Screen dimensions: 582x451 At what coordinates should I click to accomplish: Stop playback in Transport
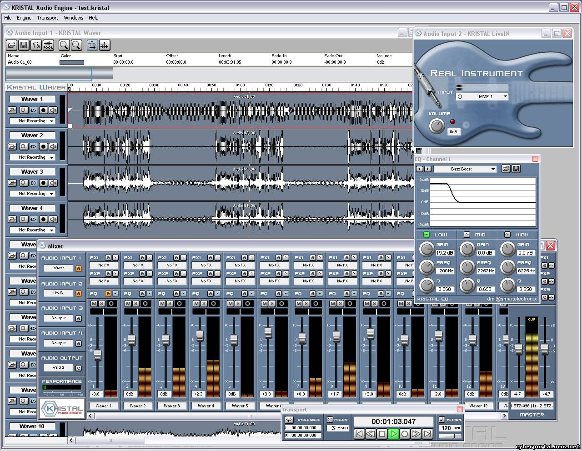point(382,434)
